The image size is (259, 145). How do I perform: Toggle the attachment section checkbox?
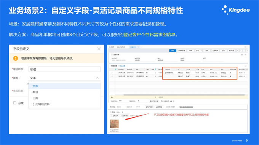tap(111, 112)
